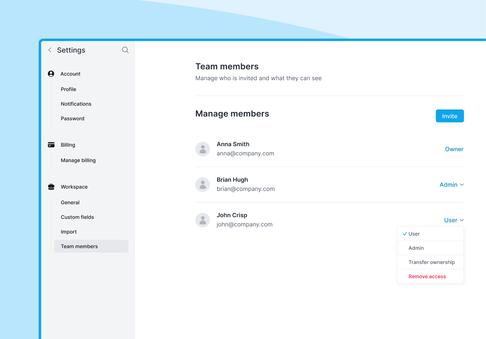Click the Billing card icon
This screenshot has width=486, height=339.
coord(51,145)
